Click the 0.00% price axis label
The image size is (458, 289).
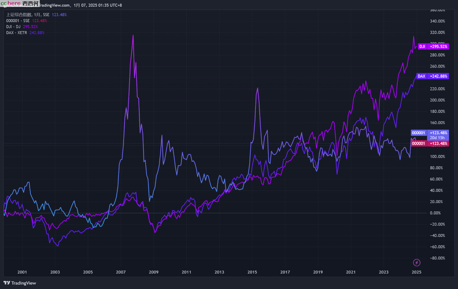[x=435, y=213]
